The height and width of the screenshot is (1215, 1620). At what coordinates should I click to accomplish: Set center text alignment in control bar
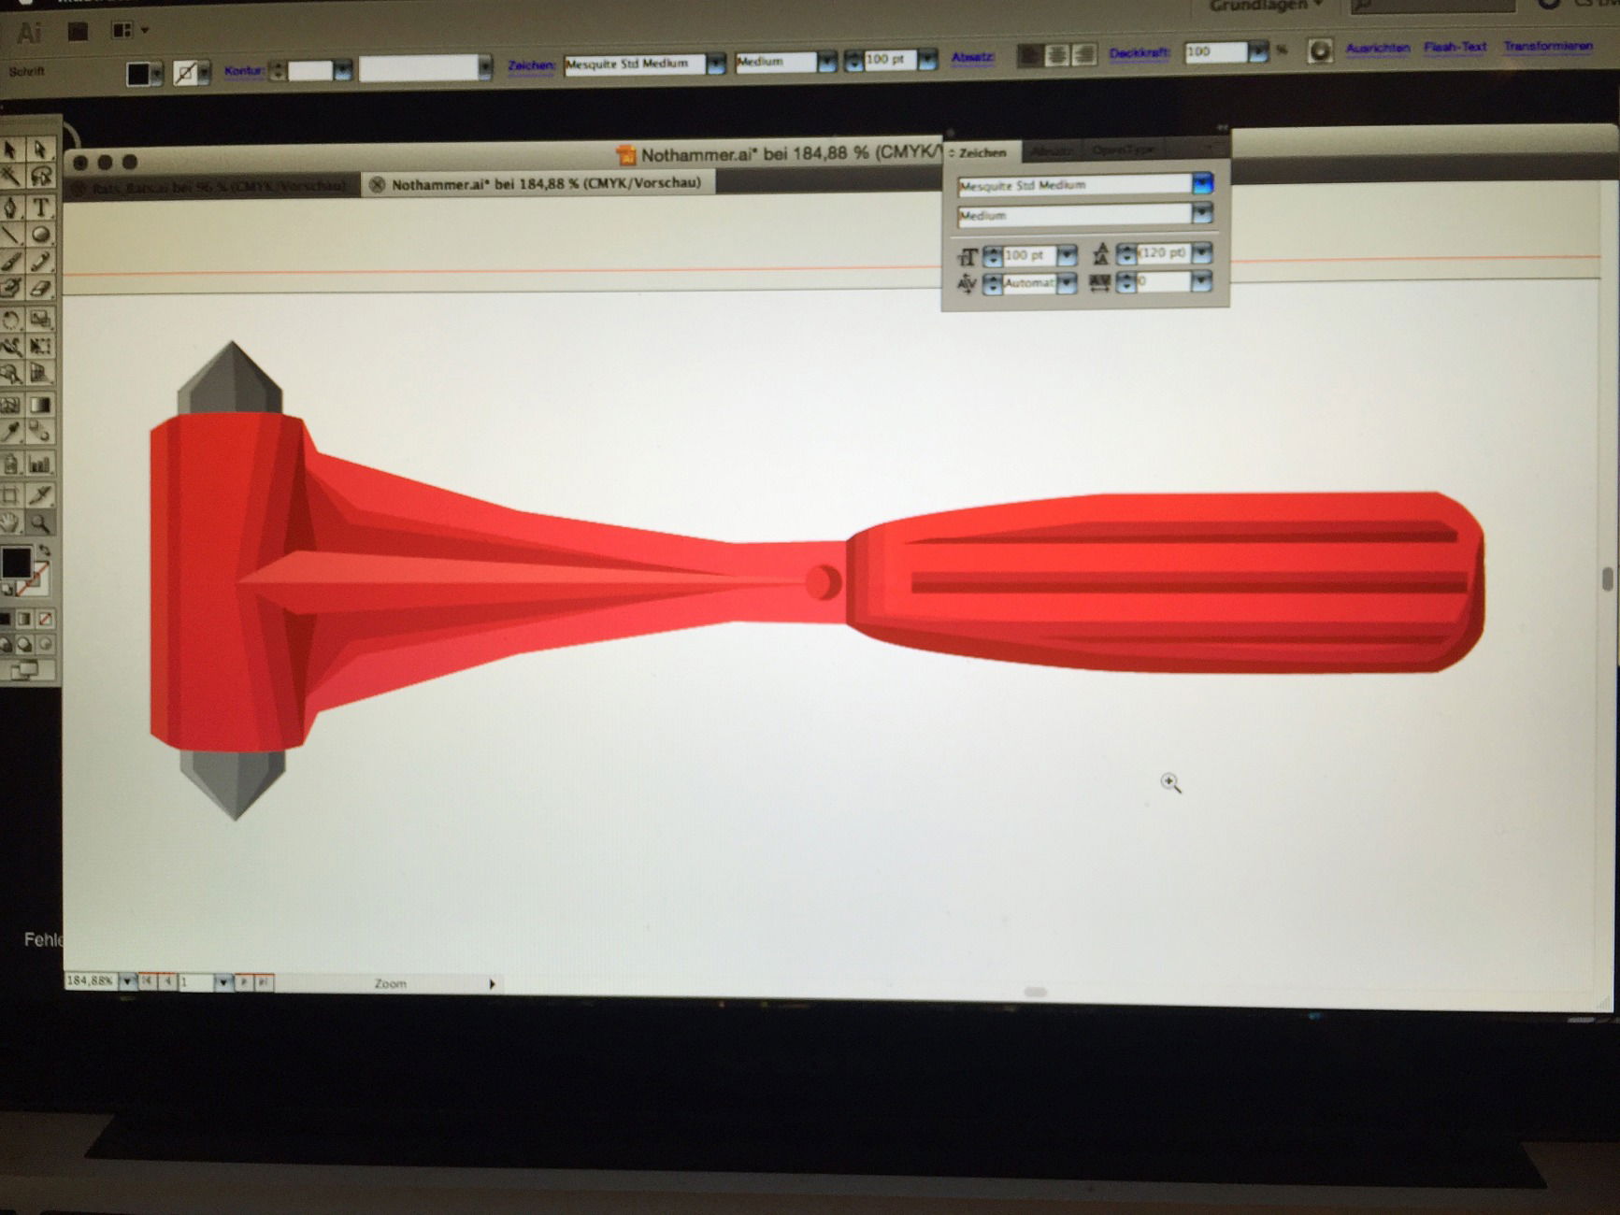(x=1056, y=55)
